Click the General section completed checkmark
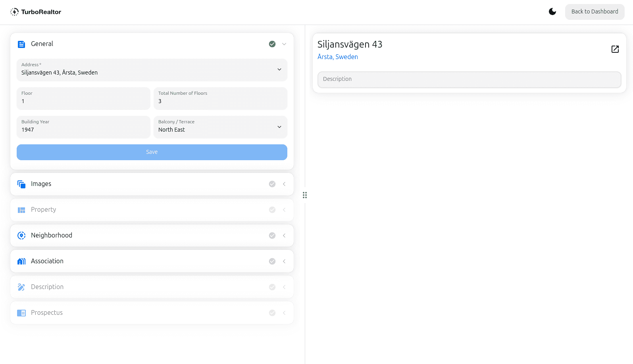 [x=272, y=44]
